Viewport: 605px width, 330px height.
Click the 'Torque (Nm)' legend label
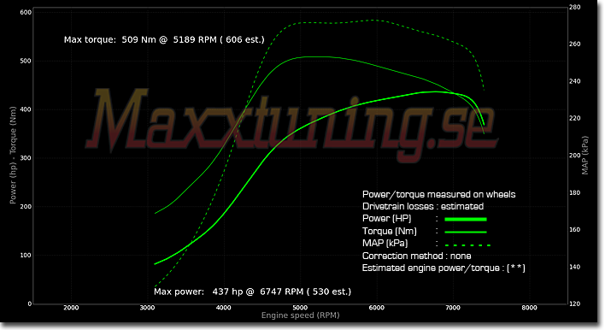[x=390, y=231]
